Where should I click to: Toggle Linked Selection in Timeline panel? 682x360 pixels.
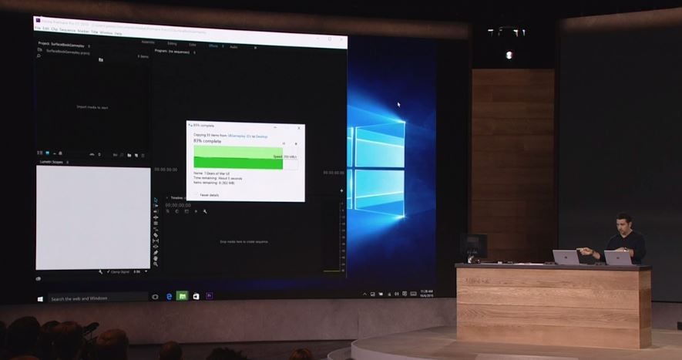(x=186, y=211)
